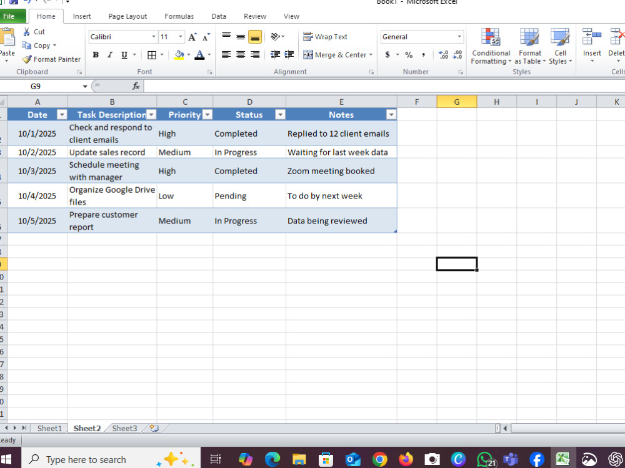Image resolution: width=625 pixels, height=468 pixels.
Task: Switch to the Review tab
Action: (255, 16)
